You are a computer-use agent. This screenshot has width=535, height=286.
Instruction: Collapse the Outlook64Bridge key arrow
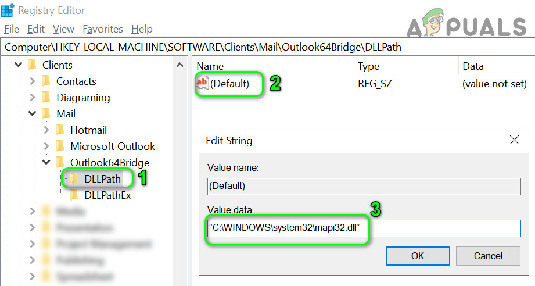pos(46,163)
